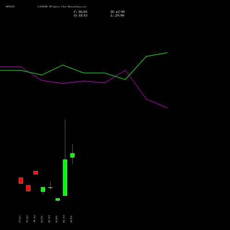Select the small green 03 Feb candle
This screenshot has height=230, width=230.
click(x=57, y=199)
